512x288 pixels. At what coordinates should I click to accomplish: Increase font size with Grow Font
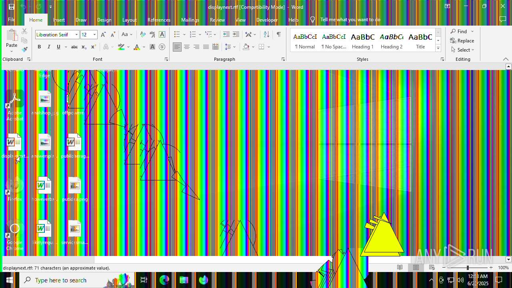tap(104, 34)
